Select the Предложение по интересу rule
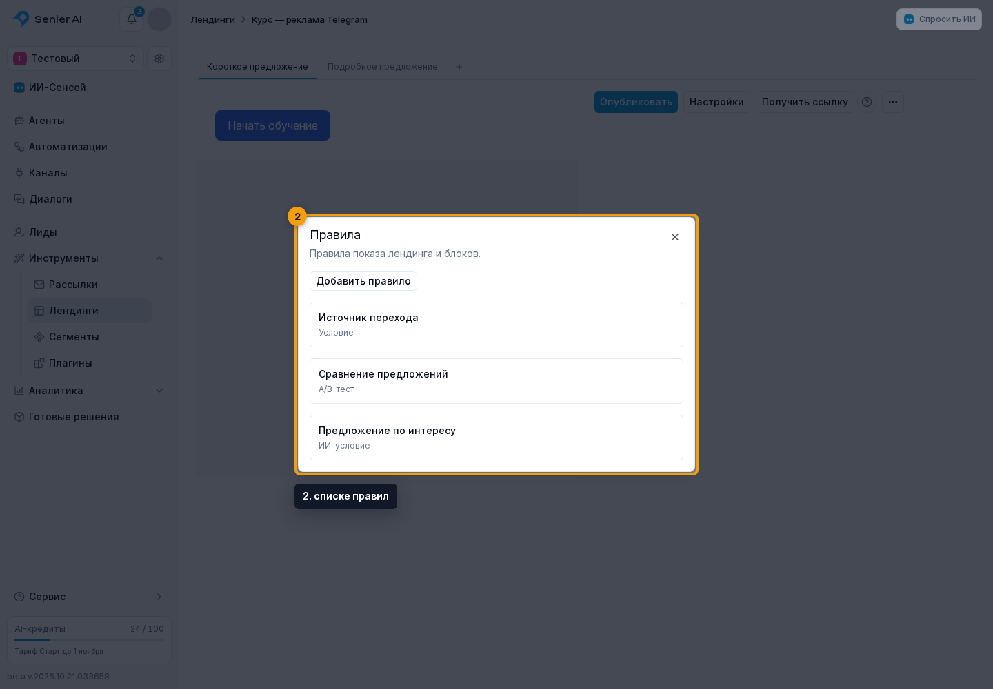The height and width of the screenshot is (689, 993). [496, 438]
